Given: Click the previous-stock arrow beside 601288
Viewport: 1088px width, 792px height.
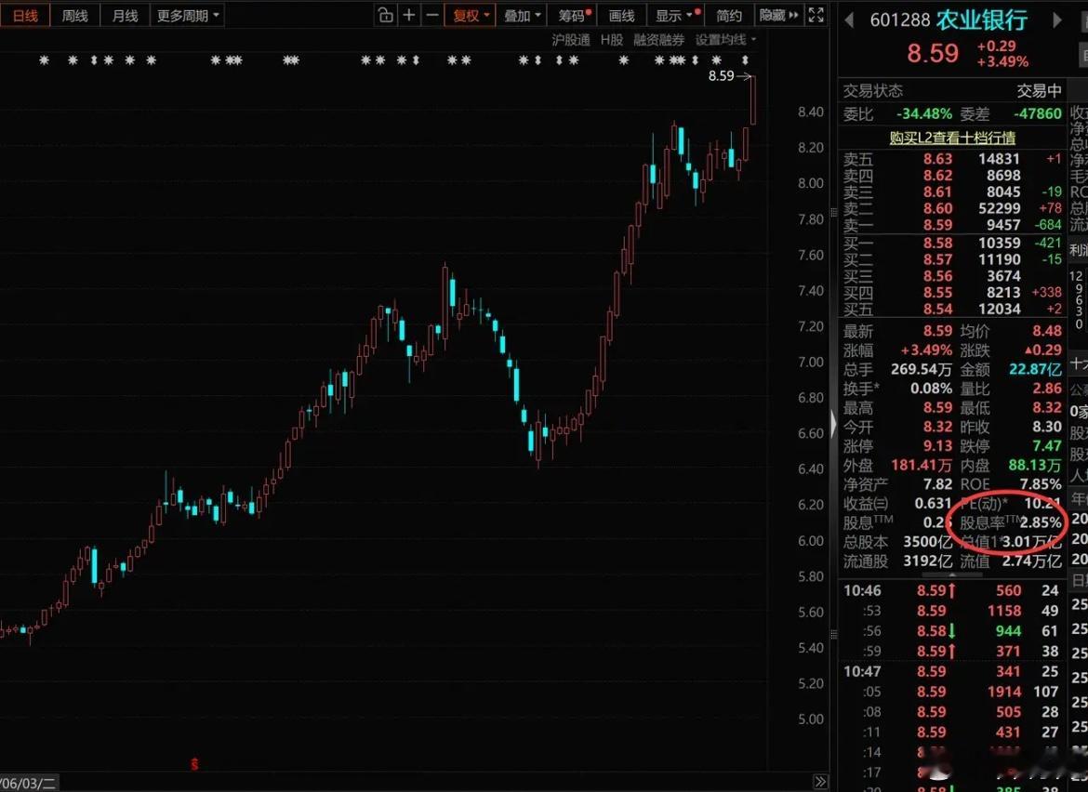Looking at the screenshot, I should coord(848,18).
